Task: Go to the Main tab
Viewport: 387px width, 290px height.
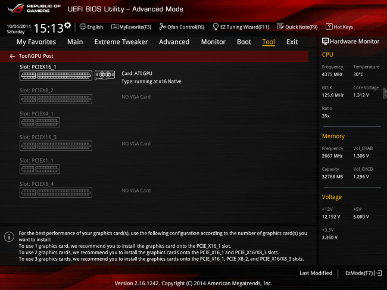Action: 75,42
